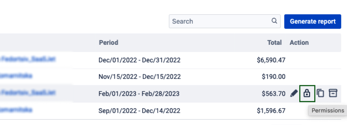Click the duplicate copy icon in the highlighted row

320,93
